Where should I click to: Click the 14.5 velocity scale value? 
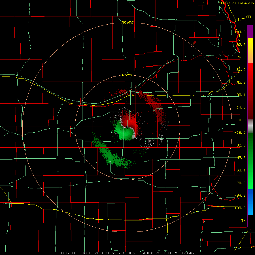point(241,107)
